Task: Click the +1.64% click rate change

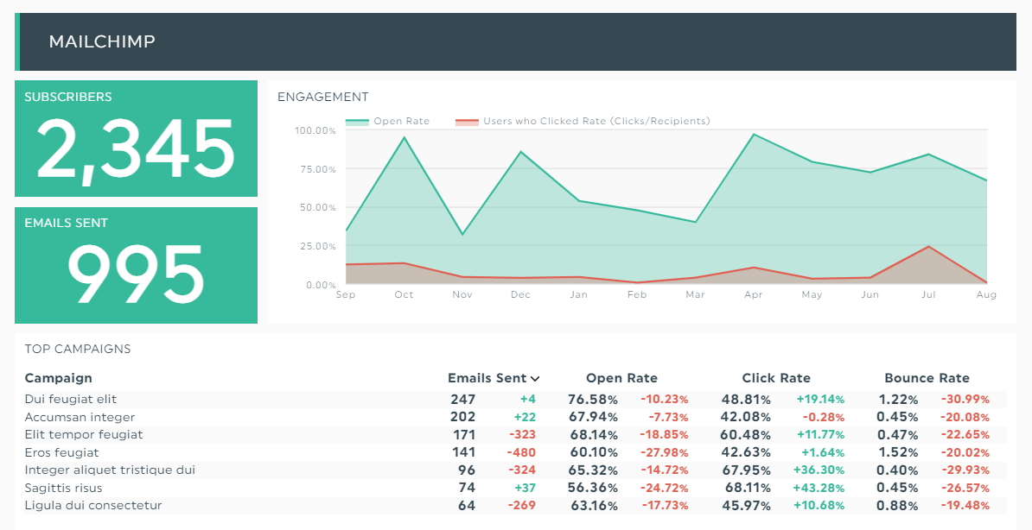Action: tap(823, 452)
